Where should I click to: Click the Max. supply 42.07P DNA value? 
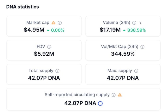(x=123, y=78)
